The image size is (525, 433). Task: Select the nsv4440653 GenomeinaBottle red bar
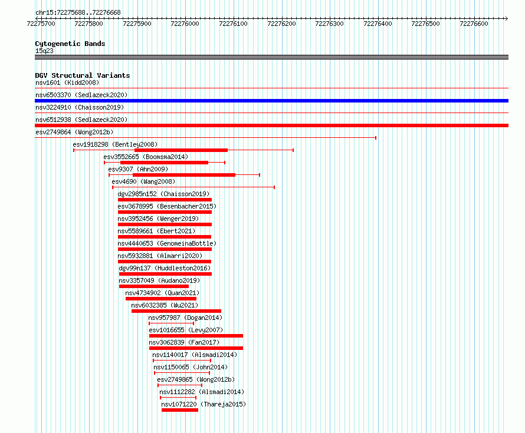pyautogui.click(x=165, y=249)
